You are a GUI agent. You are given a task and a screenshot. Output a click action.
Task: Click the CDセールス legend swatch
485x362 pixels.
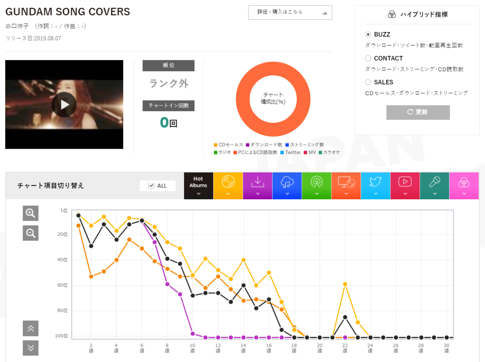[216, 145]
